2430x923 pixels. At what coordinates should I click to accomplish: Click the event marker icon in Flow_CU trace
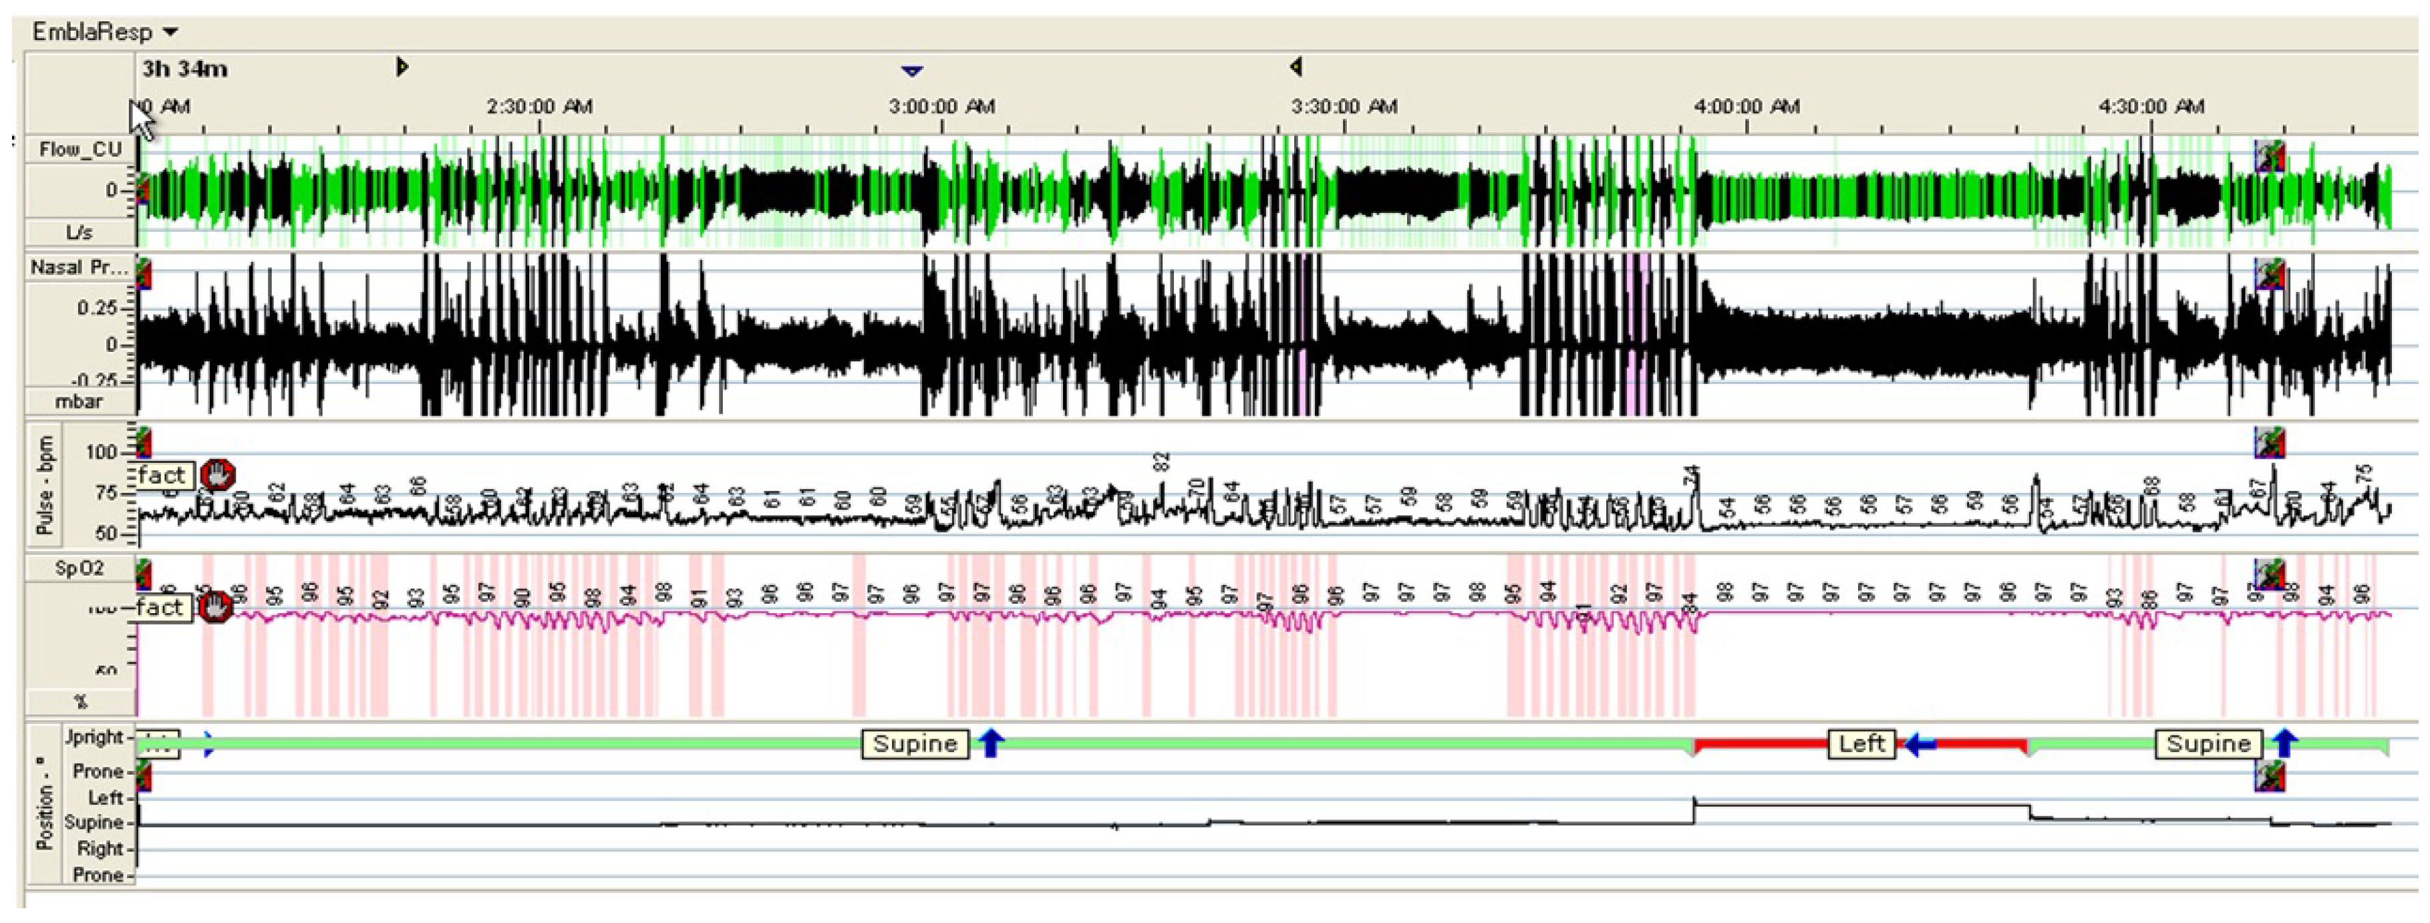pyautogui.click(x=2270, y=156)
